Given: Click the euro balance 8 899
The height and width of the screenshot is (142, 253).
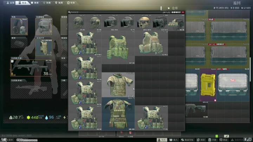Looking at the screenshot, I should click(x=235, y=8).
